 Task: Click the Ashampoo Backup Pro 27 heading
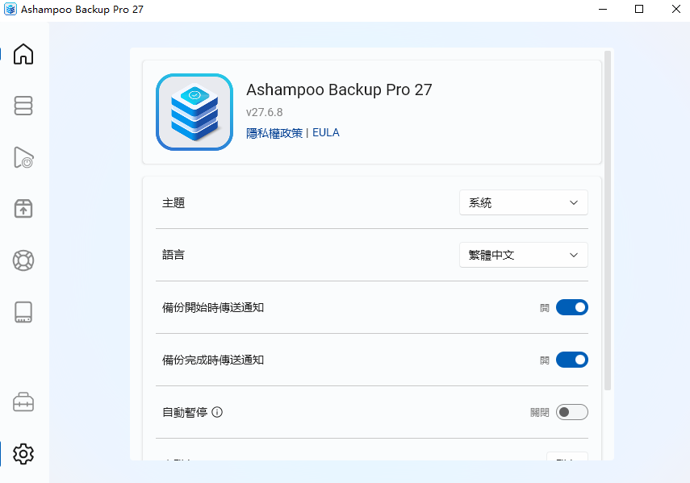pos(339,90)
